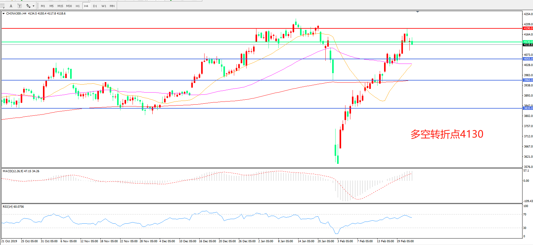The width and height of the screenshot is (533, 245).
Task: Click the chart shift triangle marker at top
Action: pos(417,12)
